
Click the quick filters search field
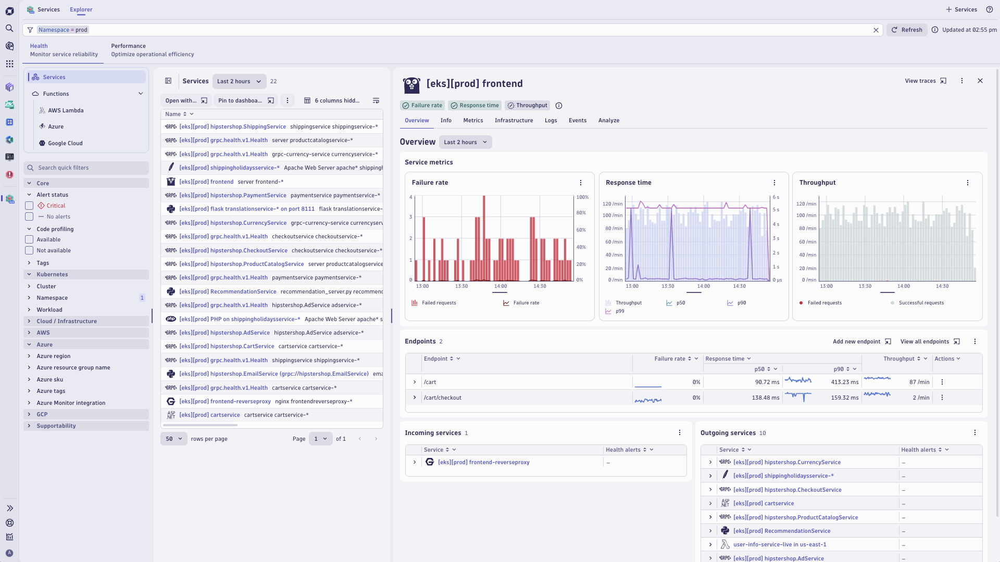click(x=86, y=168)
